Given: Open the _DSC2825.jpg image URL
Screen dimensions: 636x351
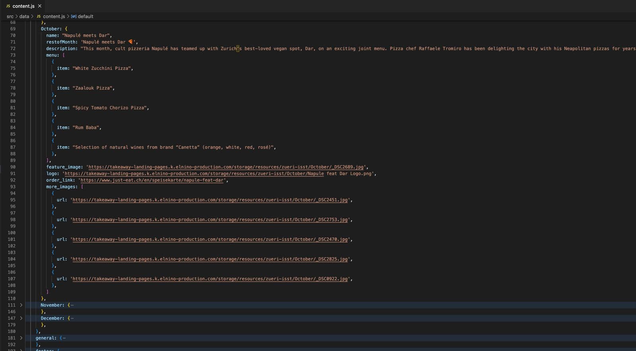Looking at the screenshot, I should click(210, 259).
